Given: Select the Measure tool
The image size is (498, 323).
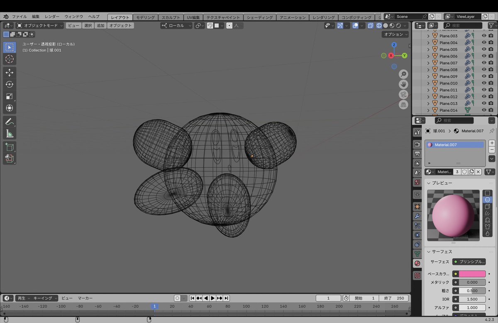Looking at the screenshot, I should click(x=10, y=133).
